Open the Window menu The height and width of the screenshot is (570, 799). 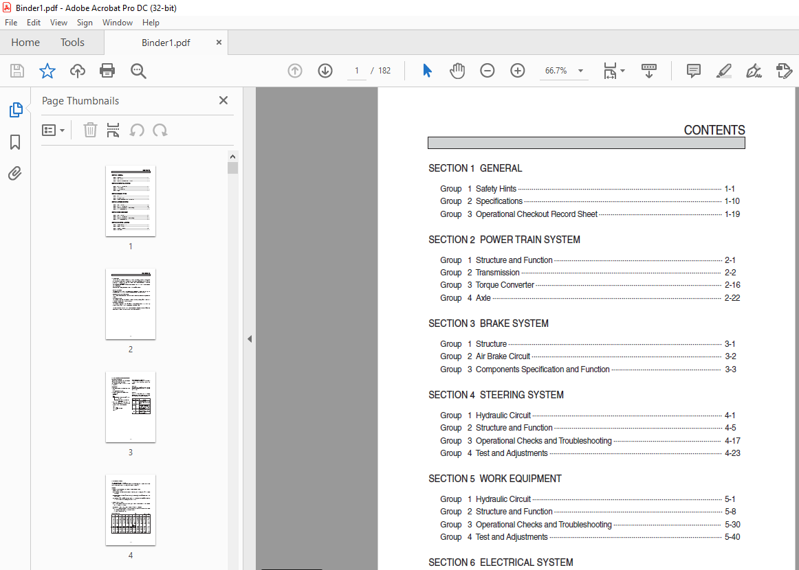(x=117, y=23)
